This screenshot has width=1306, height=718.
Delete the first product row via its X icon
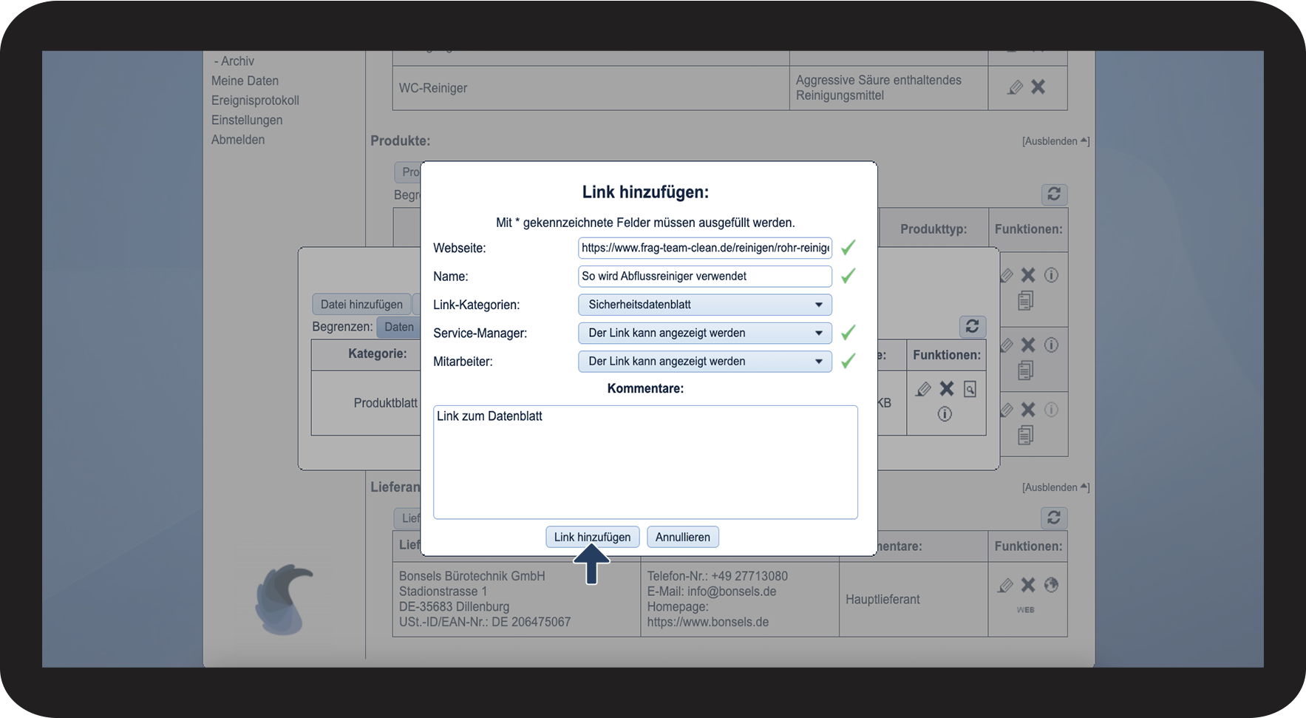point(1028,275)
